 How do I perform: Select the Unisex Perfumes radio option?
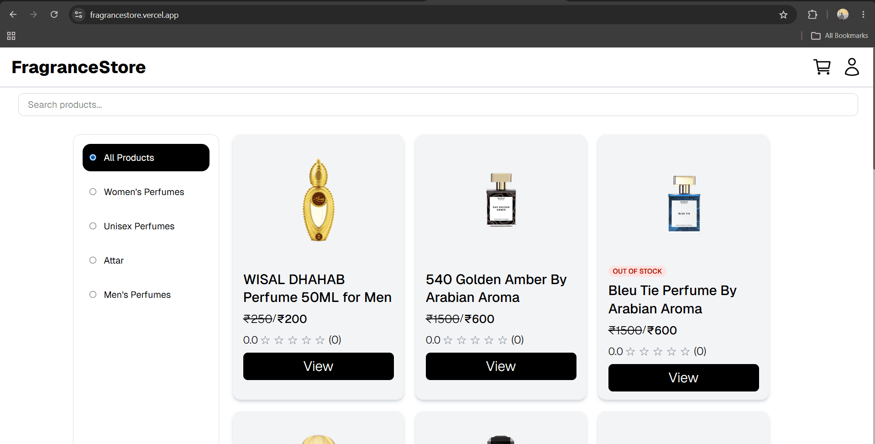point(93,226)
